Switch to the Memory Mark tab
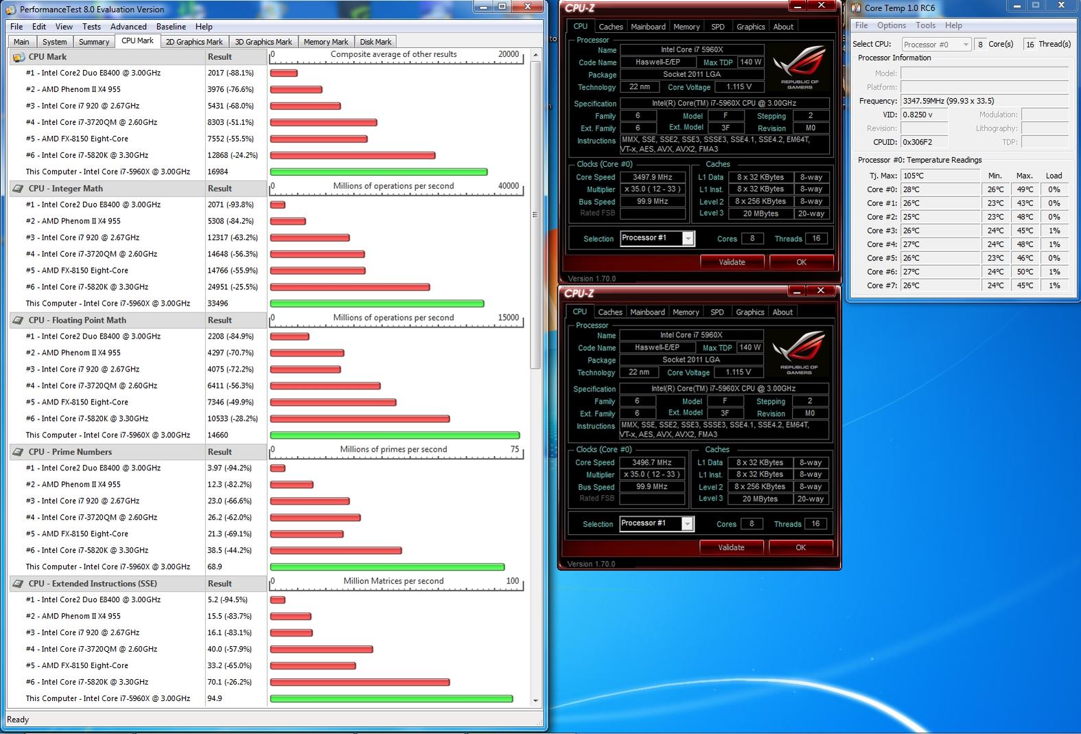The height and width of the screenshot is (734, 1081). [x=326, y=42]
